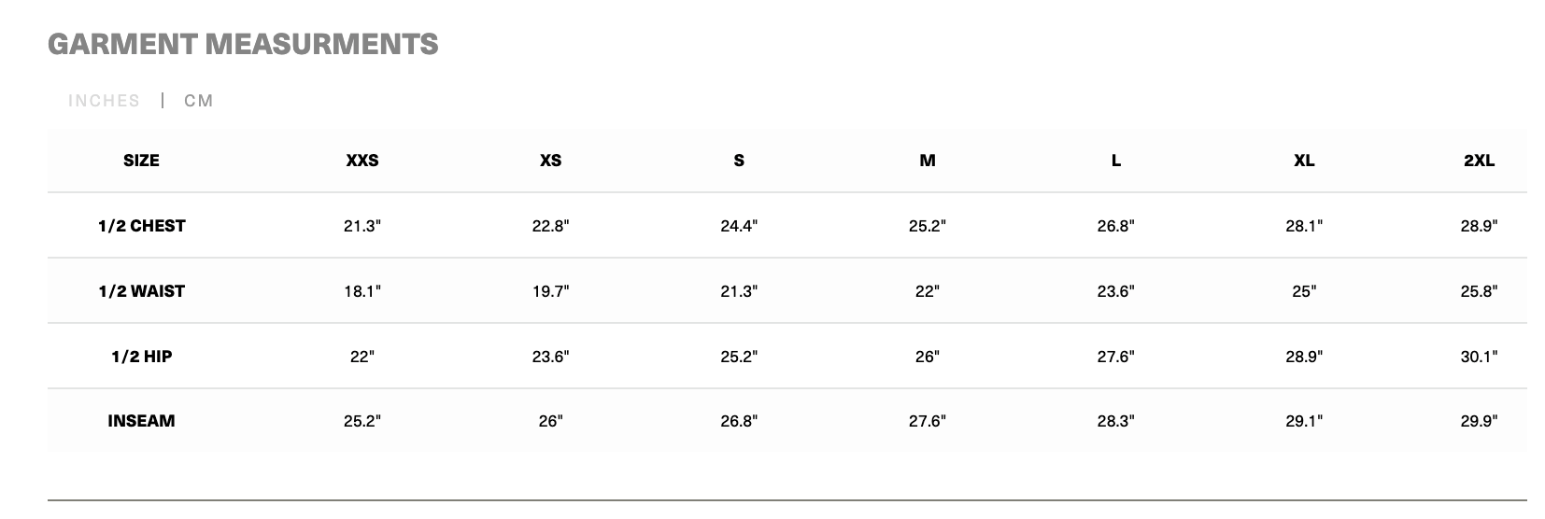Click the SIZE column header
The height and width of the screenshot is (519, 1545).
141,161
